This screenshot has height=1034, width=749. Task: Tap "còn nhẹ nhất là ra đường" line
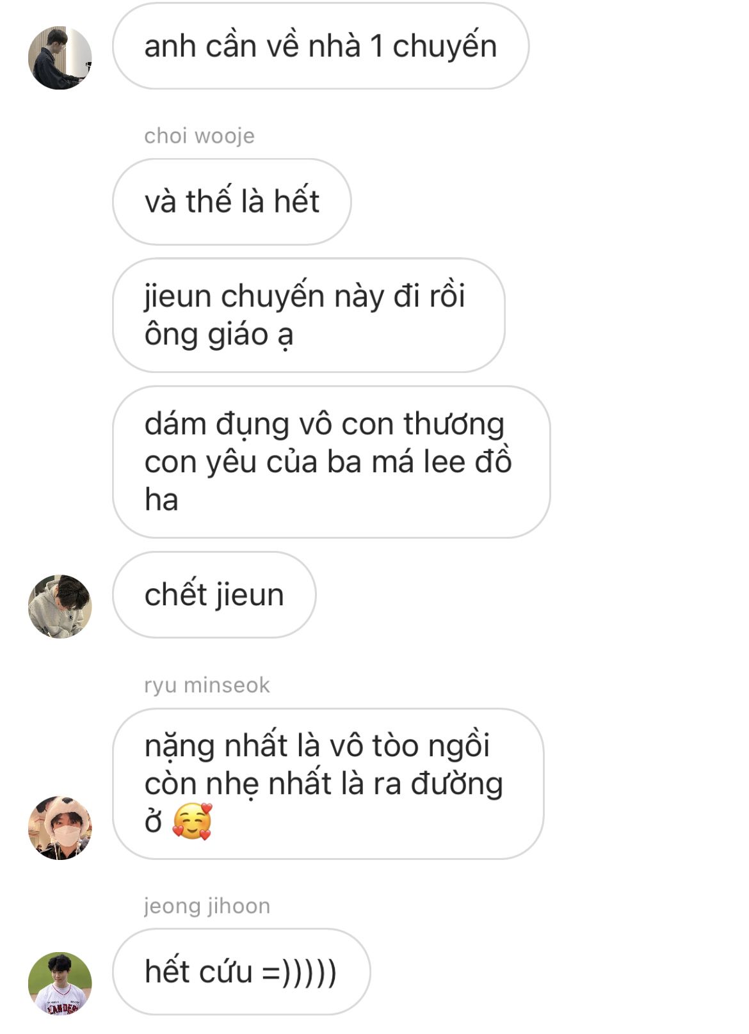coord(324,784)
